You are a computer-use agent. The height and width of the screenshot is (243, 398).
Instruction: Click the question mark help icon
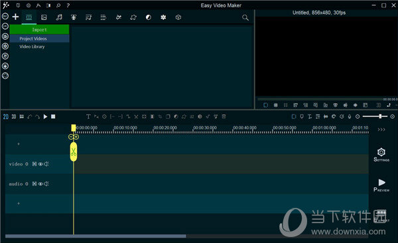click(68, 5)
